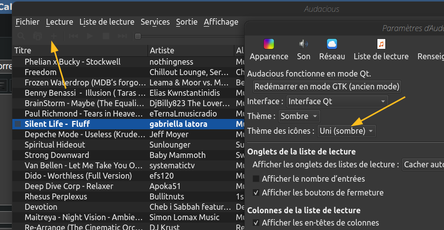Sort playlist by the Artiste column header
The height and width of the screenshot is (230, 444).
pyautogui.click(x=191, y=50)
